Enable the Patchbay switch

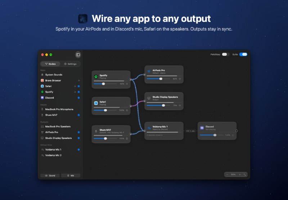tap(225, 54)
